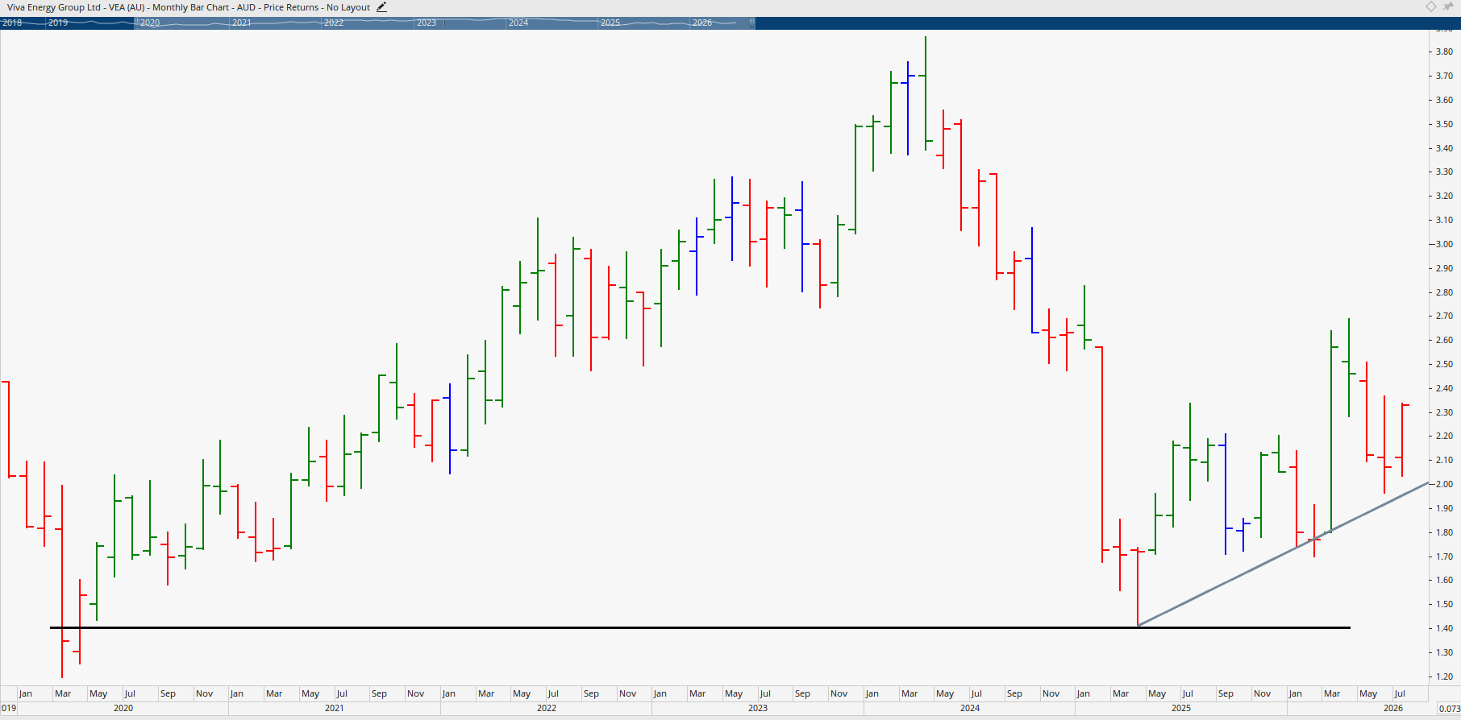Click the 3.00 price axis label
1461x720 pixels.
click(1444, 245)
